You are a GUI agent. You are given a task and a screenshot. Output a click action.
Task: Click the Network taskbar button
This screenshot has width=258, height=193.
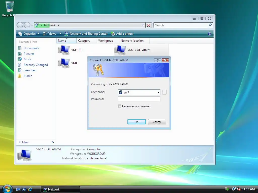(60, 189)
